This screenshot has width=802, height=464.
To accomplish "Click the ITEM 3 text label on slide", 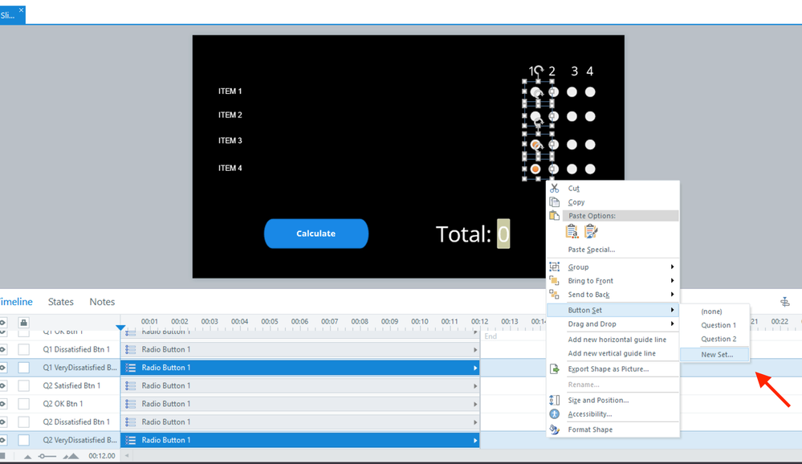I will (230, 140).
